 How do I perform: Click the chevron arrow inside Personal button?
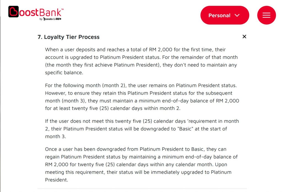(237, 15)
